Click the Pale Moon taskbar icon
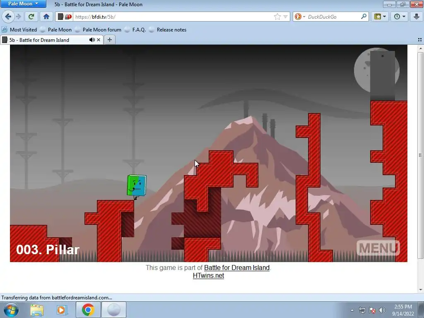The image size is (424, 318). coord(114,310)
